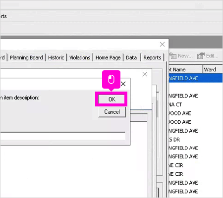Click the item description text field
Image resolution: width=223 pixels, height=198 pixels.
point(62,137)
